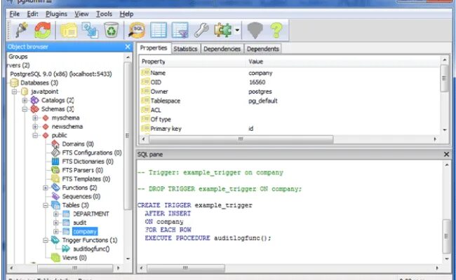Select the Primary key property row
This screenshot has height=280, width=456.
coord(290,129)
